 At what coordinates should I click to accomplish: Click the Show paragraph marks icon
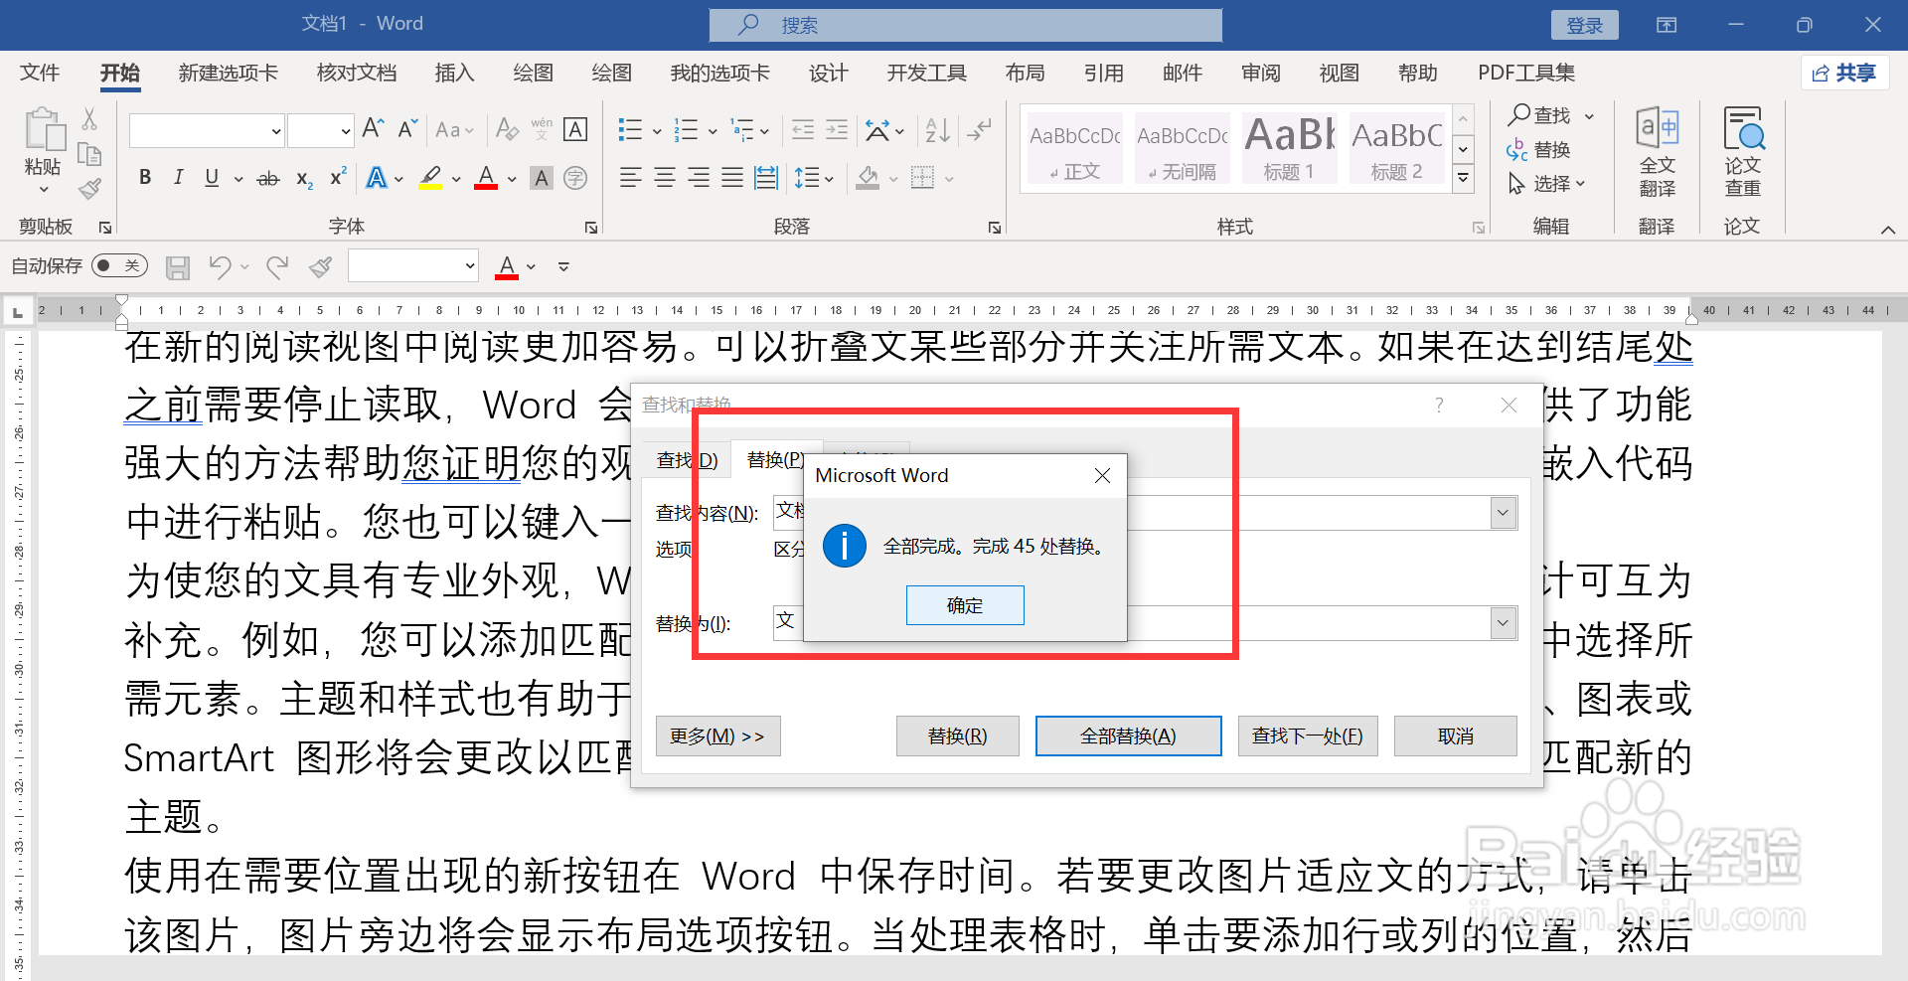click(x=980, y=129)
